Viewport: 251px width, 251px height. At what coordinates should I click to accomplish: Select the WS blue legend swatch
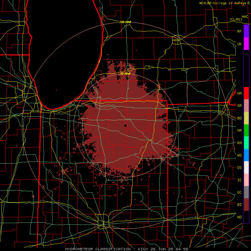click(246, 155)
